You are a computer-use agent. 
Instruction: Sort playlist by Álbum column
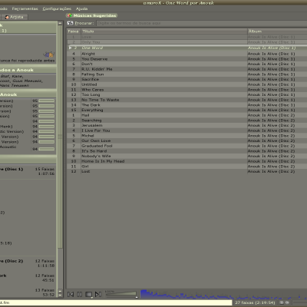277,31
